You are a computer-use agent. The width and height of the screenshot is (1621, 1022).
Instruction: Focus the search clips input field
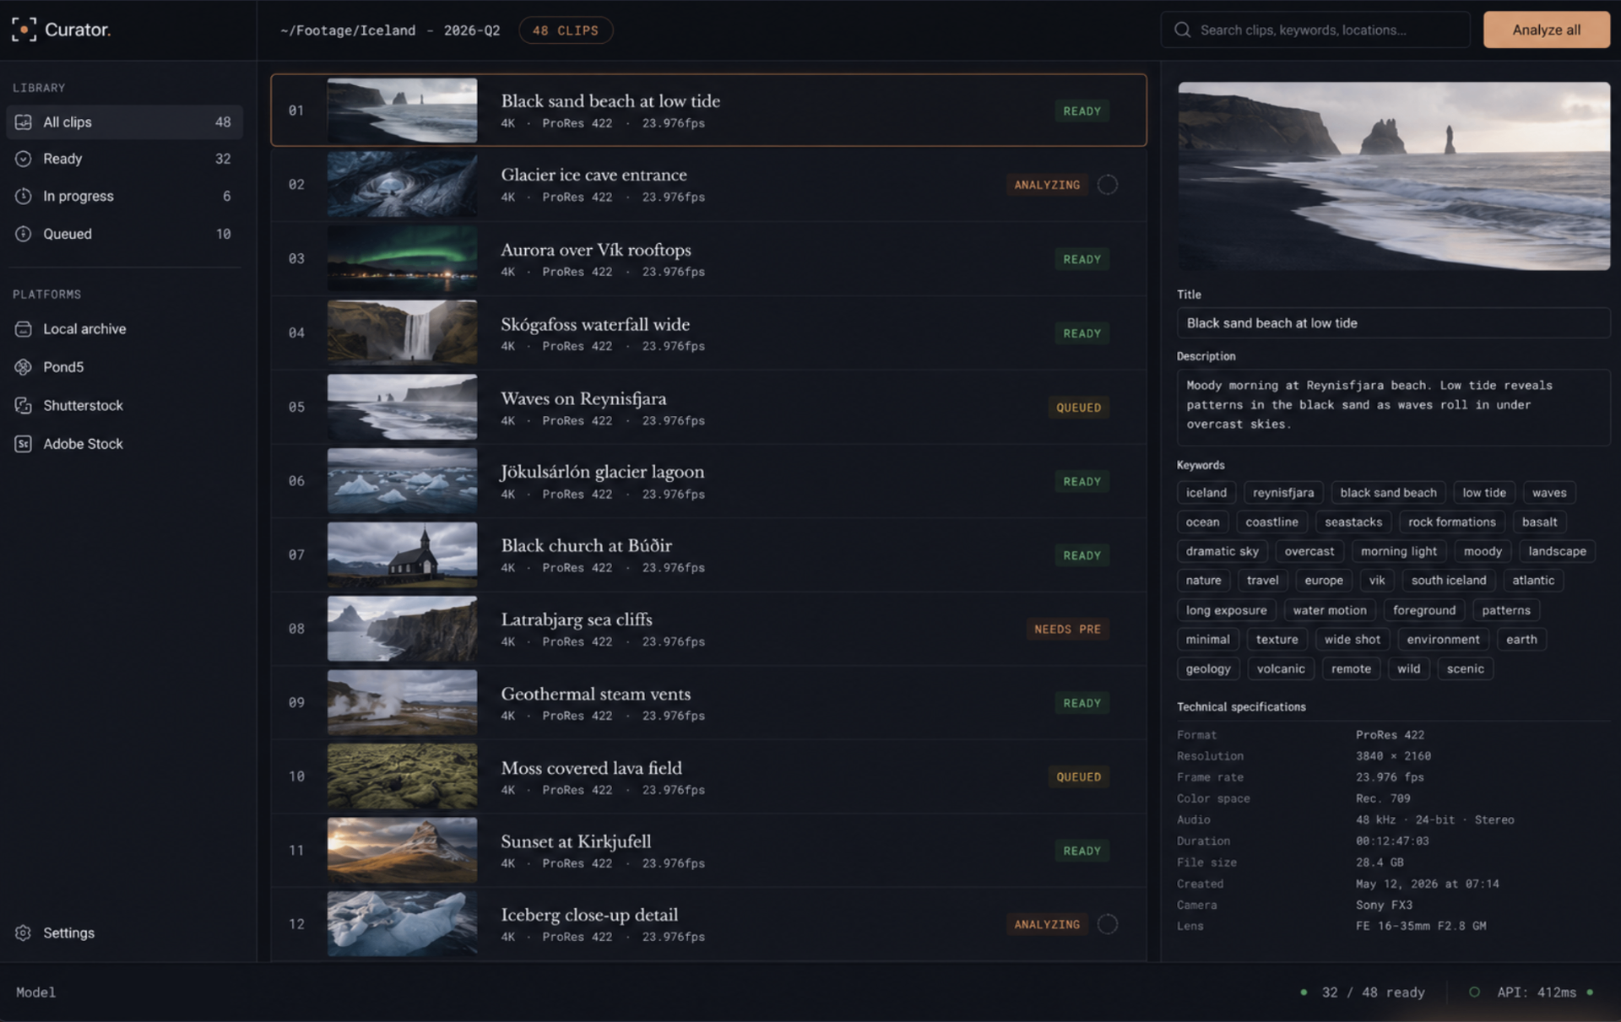pyautogui.click(x=1315, y=30)
